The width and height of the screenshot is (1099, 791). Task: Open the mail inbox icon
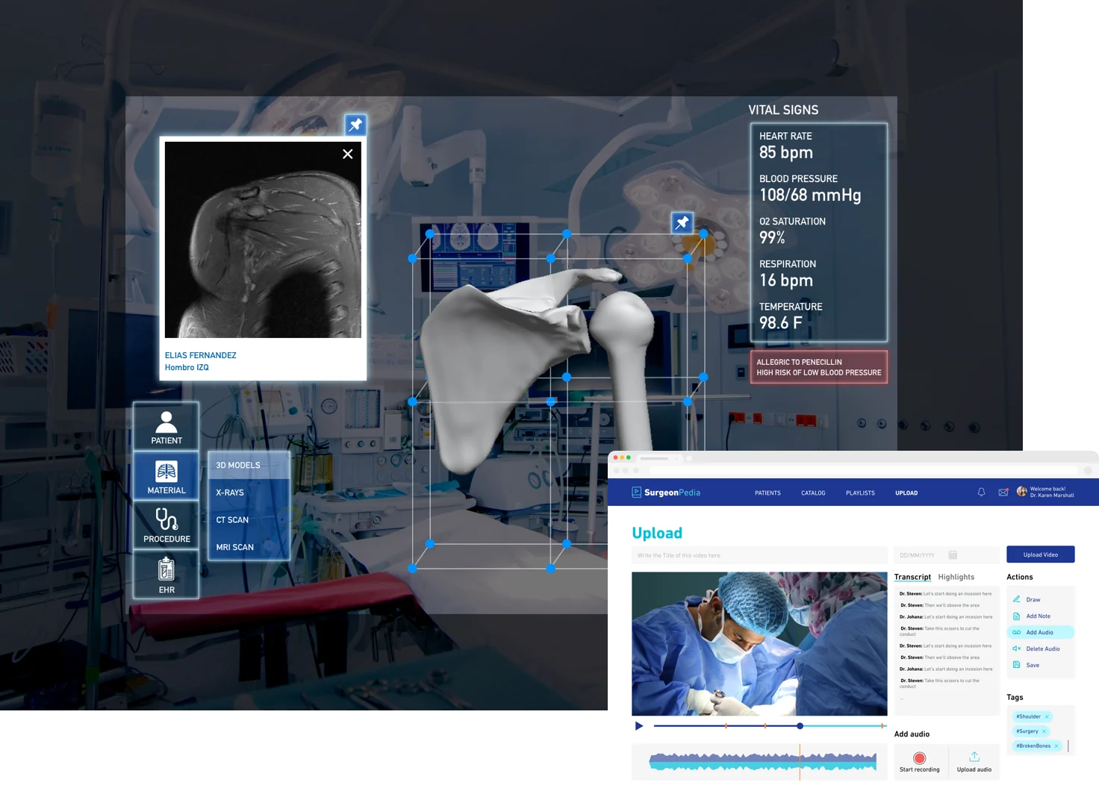coord(1003,493)
